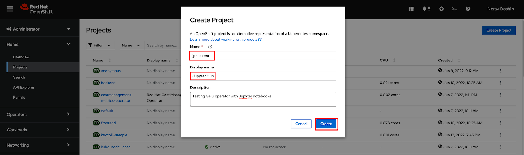Sort by Created column arrows icon
This screenshot has height=155, width=524.
click(x=459, y=60)
